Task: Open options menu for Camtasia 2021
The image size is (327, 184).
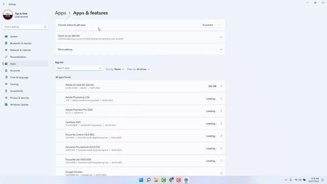Action: coord(221,124)
